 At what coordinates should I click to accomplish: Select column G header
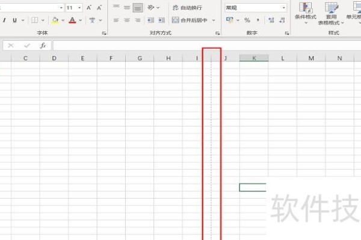pyautogui.click(x=140, y=58)
